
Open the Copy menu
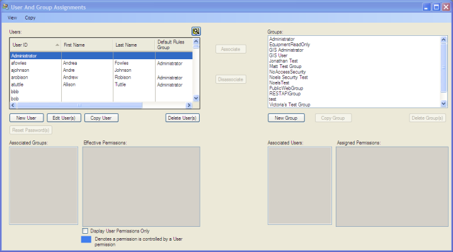(x=30, y=18)
